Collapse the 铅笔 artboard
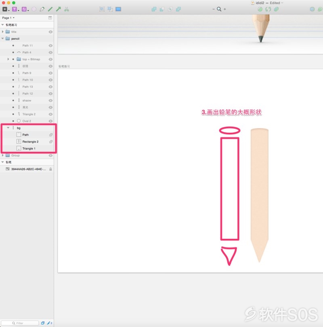Viewport: 323px width, 327px height. pyautogui.click(x=2, y=162)
